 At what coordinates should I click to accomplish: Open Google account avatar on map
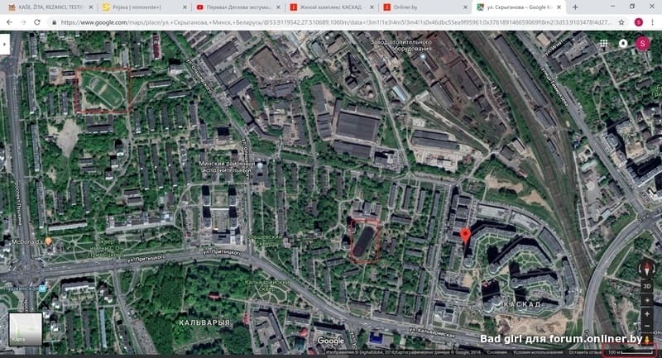(643, 43)
